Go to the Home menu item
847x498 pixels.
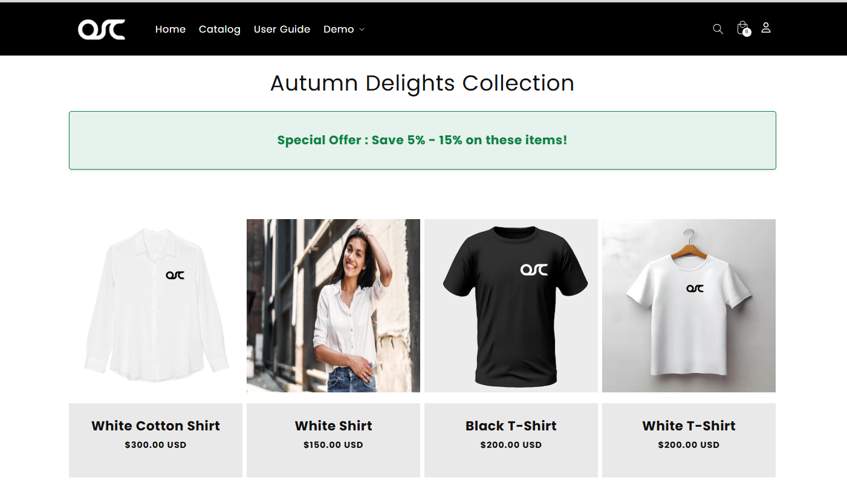click(x=170, y=29)
